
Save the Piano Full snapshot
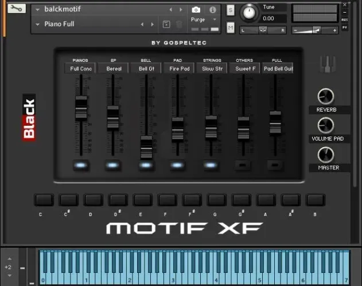click(x=166, y=24)
